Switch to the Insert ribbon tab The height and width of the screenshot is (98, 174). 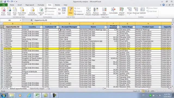(x=20, y=5)
